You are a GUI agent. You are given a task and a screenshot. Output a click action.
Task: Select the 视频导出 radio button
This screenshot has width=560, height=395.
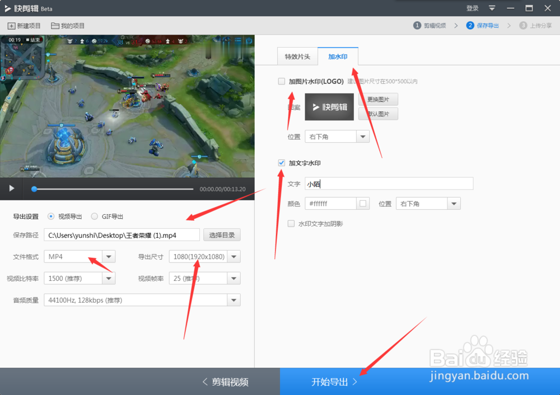tap(51, 216)
